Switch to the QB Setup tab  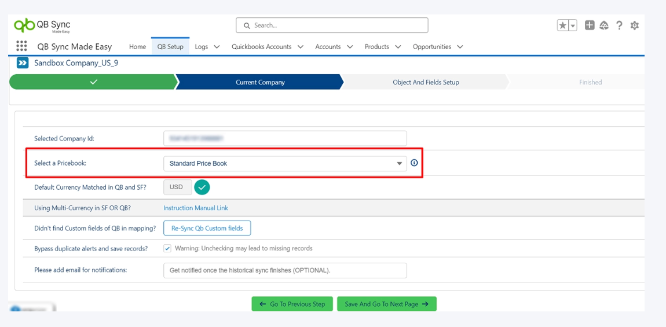[x=170, y=47]
